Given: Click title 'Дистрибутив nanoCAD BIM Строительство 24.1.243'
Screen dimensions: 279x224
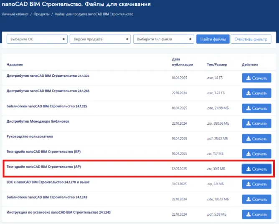Looking at the screenshot, I should [x=48, y=91].
